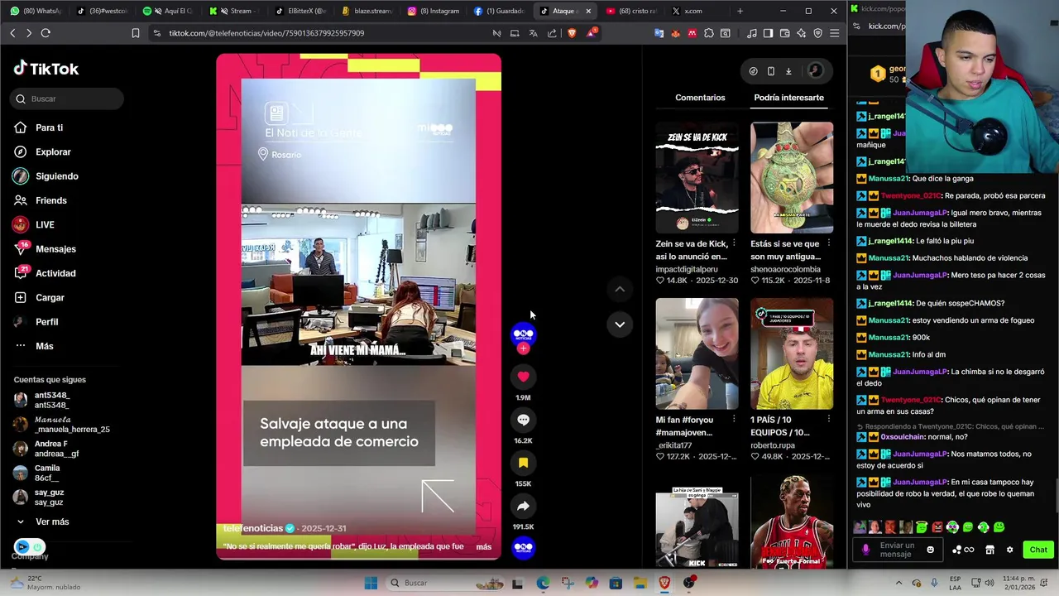Open the Mi fan #foryou video thumbnail
Viewport: 1059px width, 596px height.
697,353
